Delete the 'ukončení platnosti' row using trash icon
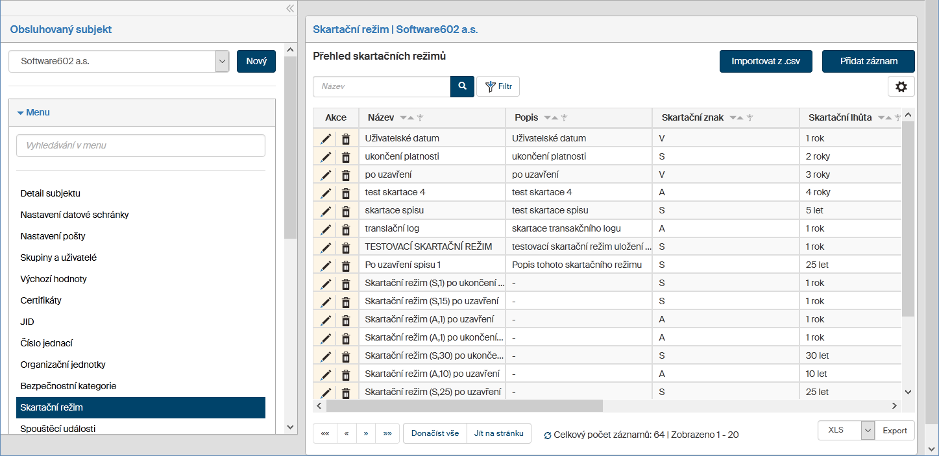The width and height of the screenshot is (939, 456). [346, 157]
